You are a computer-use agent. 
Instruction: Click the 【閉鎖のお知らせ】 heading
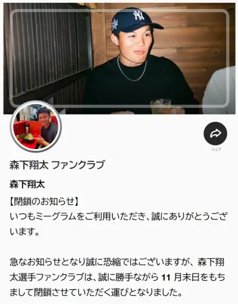point(44,201)
